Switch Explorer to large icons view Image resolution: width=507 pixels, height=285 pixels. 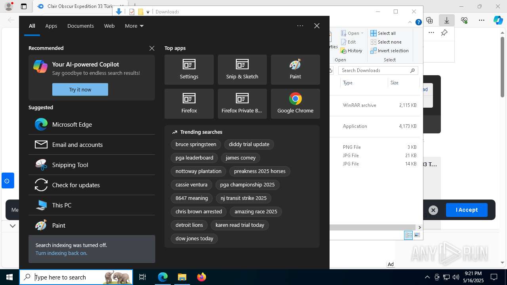click(x=417, y=235)
